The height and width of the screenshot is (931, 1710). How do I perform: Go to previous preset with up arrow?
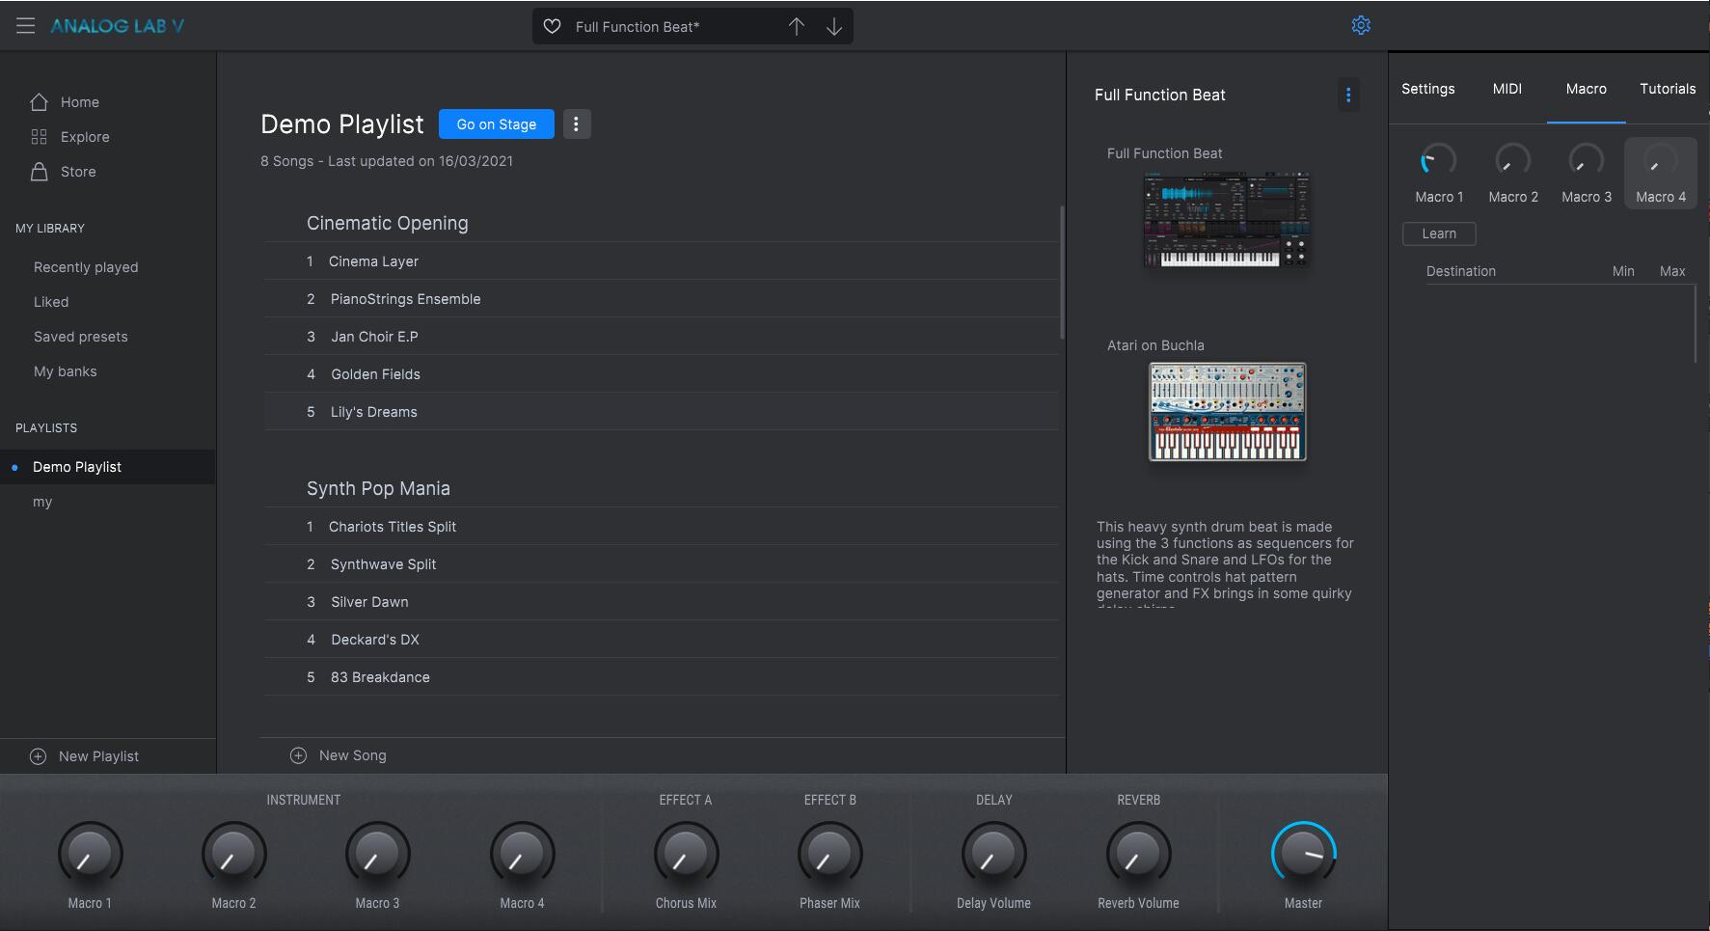click(796, 27)
